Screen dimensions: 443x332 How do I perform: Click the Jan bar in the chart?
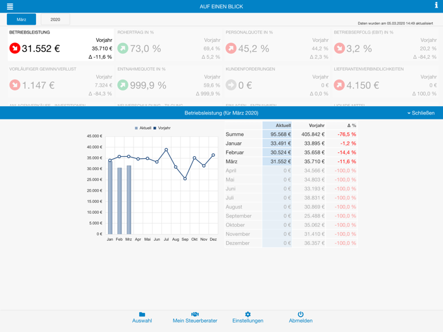coord(109,197)
